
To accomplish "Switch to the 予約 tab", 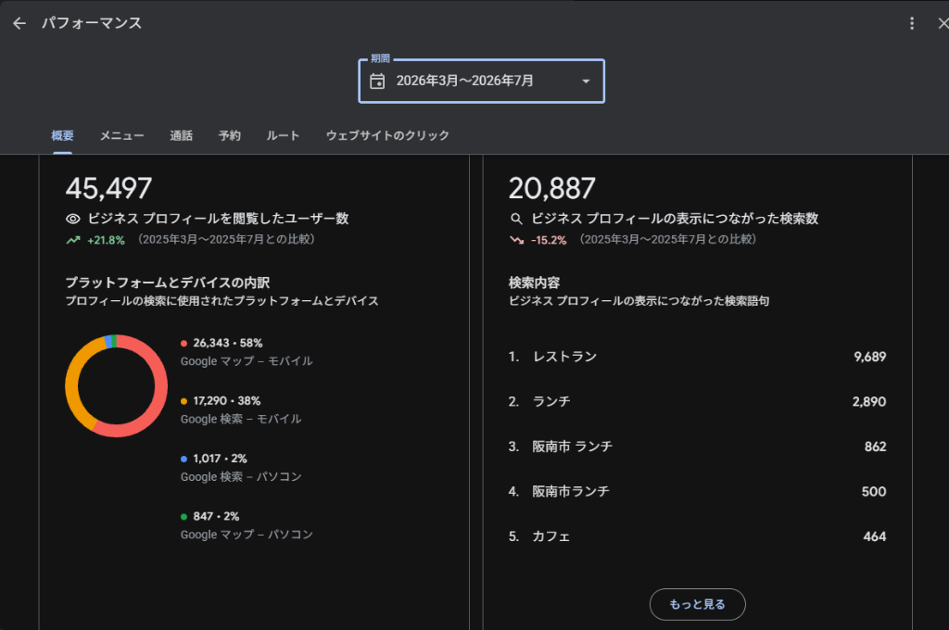I will coord(230,135).
